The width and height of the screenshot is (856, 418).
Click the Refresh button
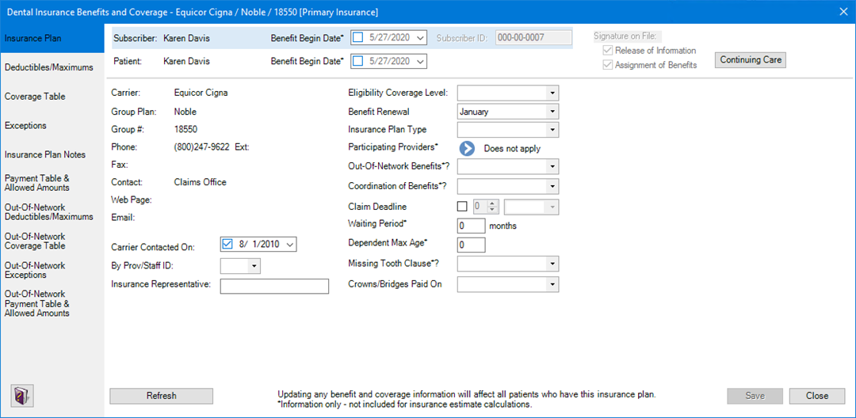tap(161, 396)
